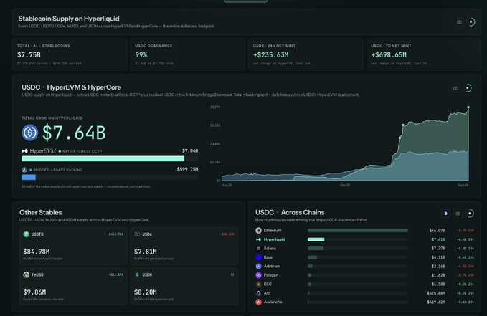The image size is (487, 316).
Task: Click the Arbitrum chain icon
Action: pyautogui.click(x=258, y=267)
